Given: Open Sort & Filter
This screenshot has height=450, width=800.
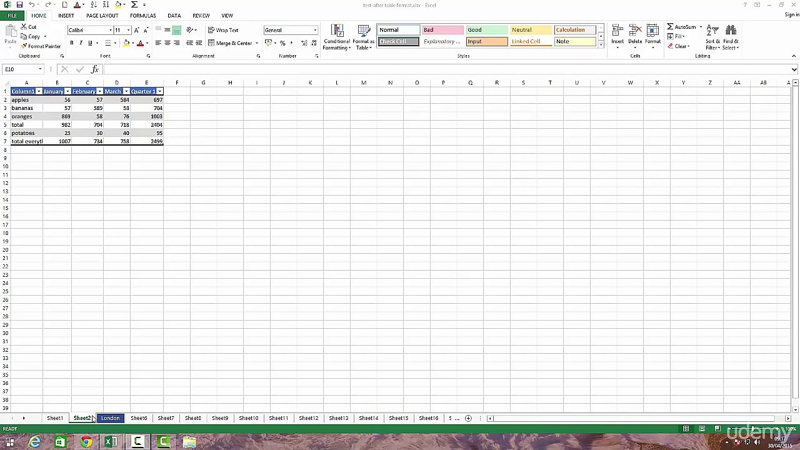Looking at the screenshot, I should pyautogui.click(x=713, y=37).
